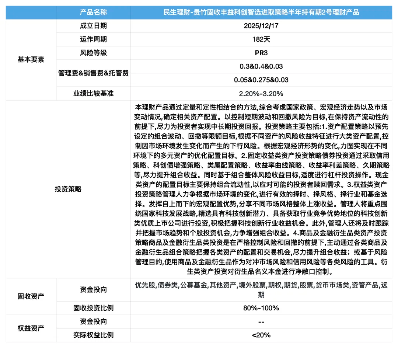
Task: Click the empty -- cell under 权益资产 资金投向
Action: (x=262, y=321)
